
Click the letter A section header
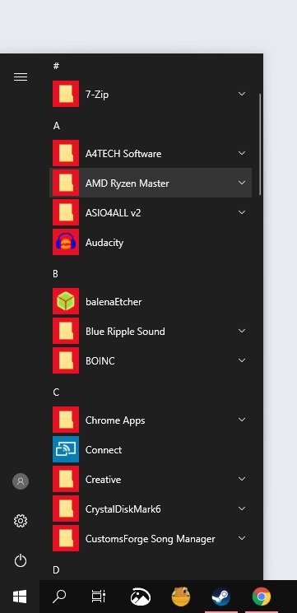[56, 126]
